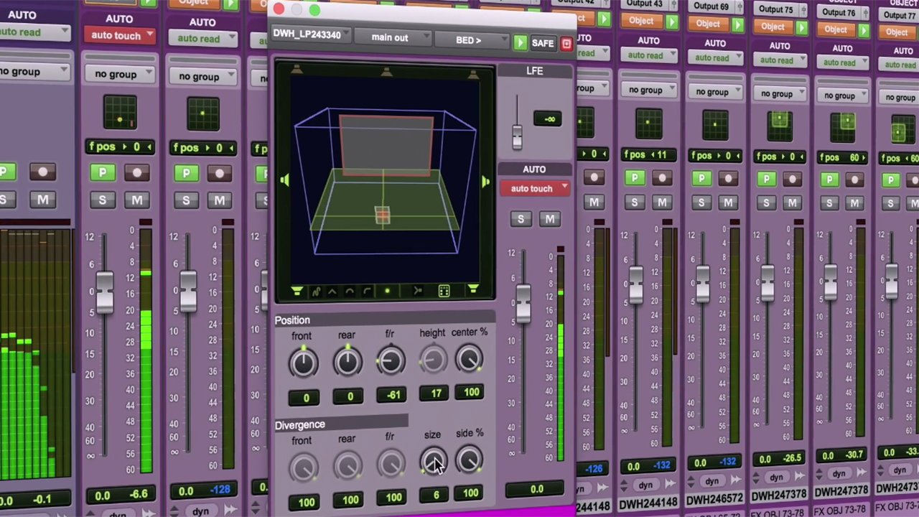The width and height of the screenshot is (919, 517).
Task: Click the DWH_LP243340 track name selector
Action: click(310, 34)
